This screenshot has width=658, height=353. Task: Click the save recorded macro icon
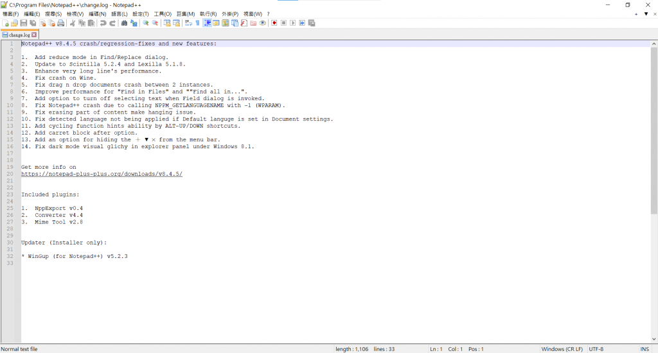click(312, 23)
